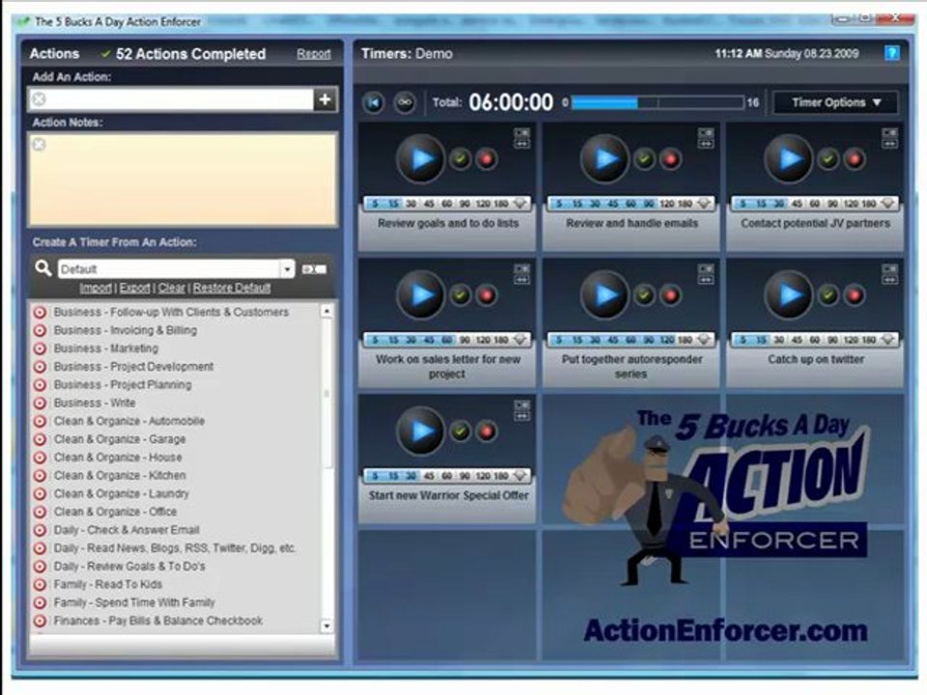Click red button on Catch up on twitter
927x695 pixels.
click(x=855, y=294)
